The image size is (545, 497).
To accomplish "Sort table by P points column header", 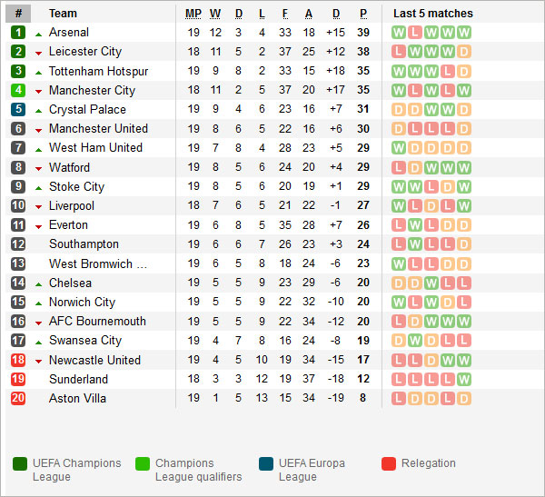I will click(363, 14).
